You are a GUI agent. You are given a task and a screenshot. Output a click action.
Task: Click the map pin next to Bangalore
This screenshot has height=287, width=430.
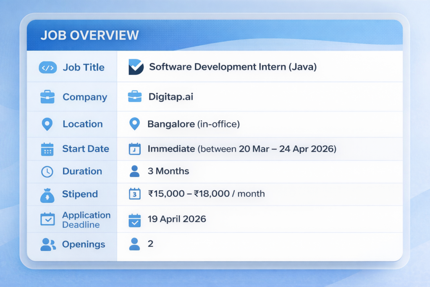[134, 124]
